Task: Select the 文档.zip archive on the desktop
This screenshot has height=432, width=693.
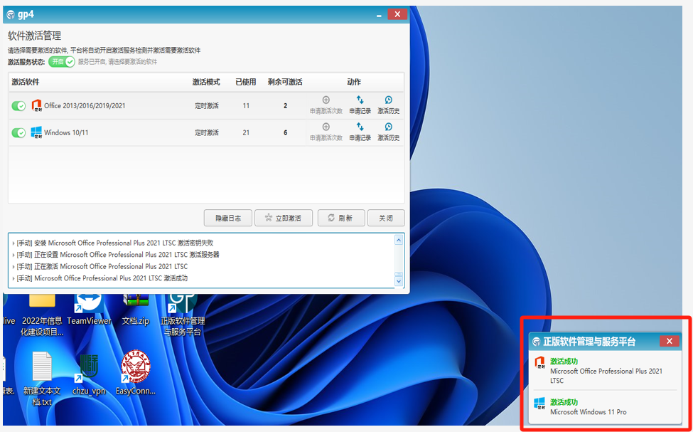Action: pos(136,308)
